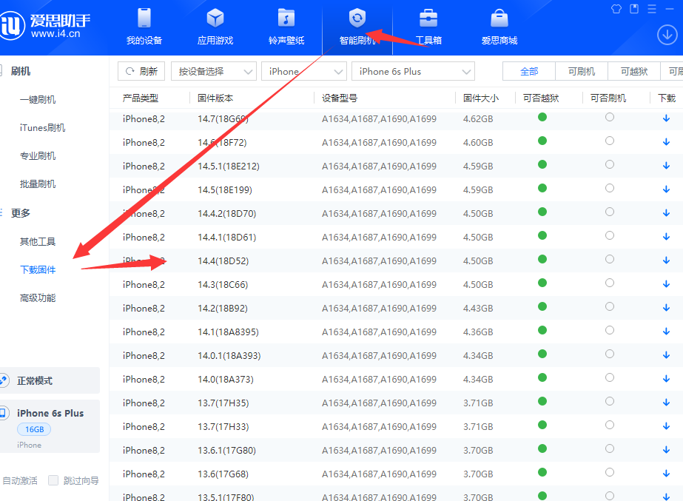This screenshot has width=683, height=501.
Task: Select flashable radio for 14.7(18G69)
Action: point(610,117)
